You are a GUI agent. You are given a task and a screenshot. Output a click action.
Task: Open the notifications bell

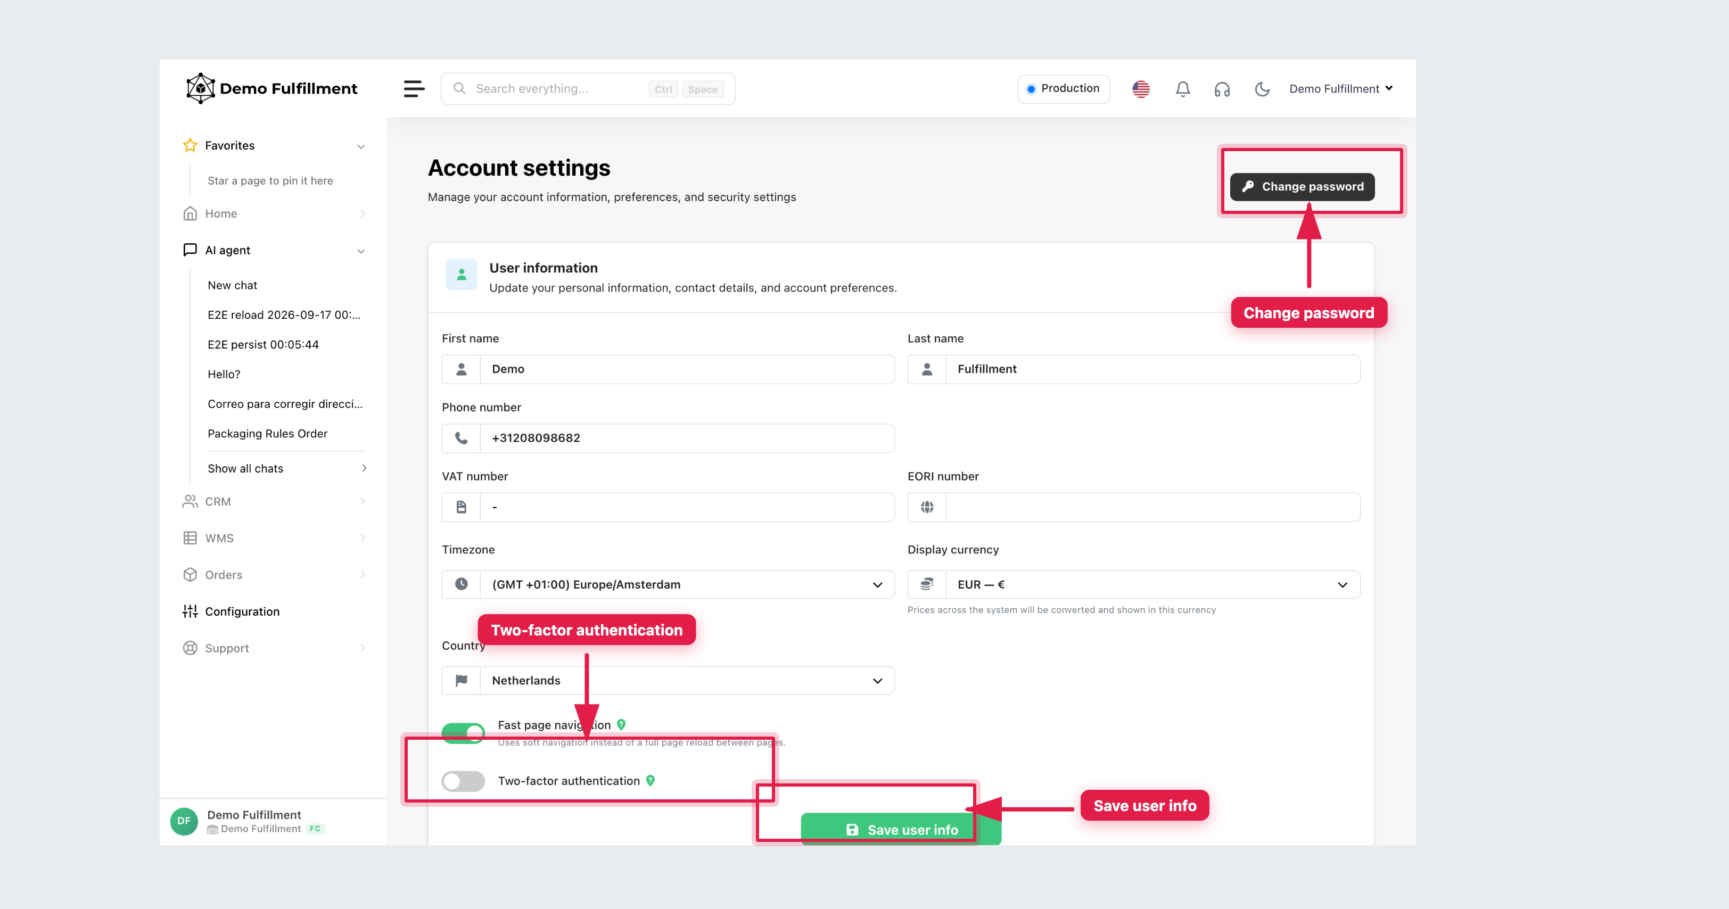point(1183,88)
